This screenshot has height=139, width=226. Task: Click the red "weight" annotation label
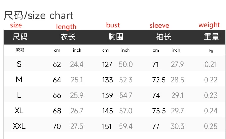click(209, 25)
